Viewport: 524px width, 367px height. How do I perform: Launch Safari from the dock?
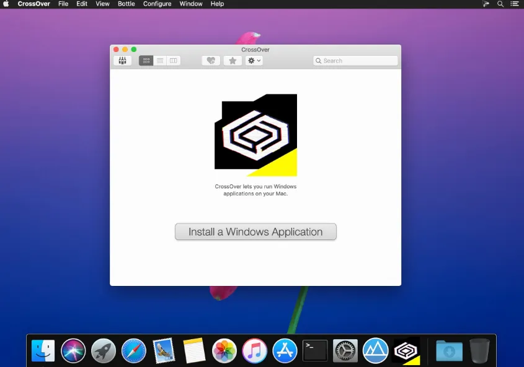134,351
